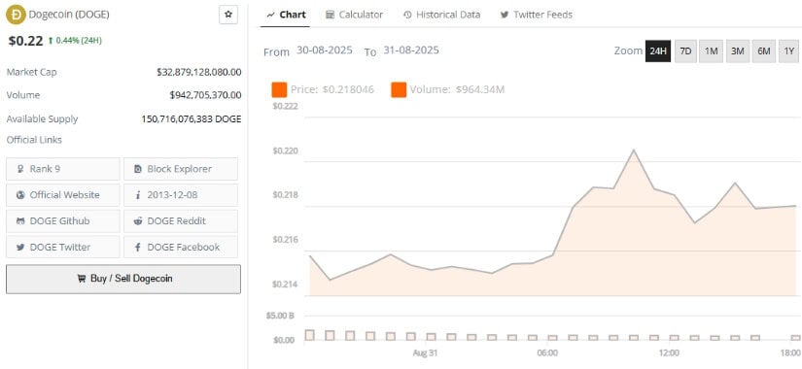Open the DOGE Twitter link

click(x=63, y=247)
